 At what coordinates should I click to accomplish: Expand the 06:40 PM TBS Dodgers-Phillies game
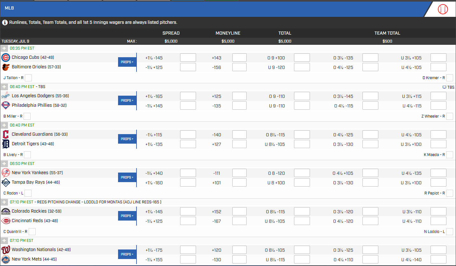coord(4,87)
